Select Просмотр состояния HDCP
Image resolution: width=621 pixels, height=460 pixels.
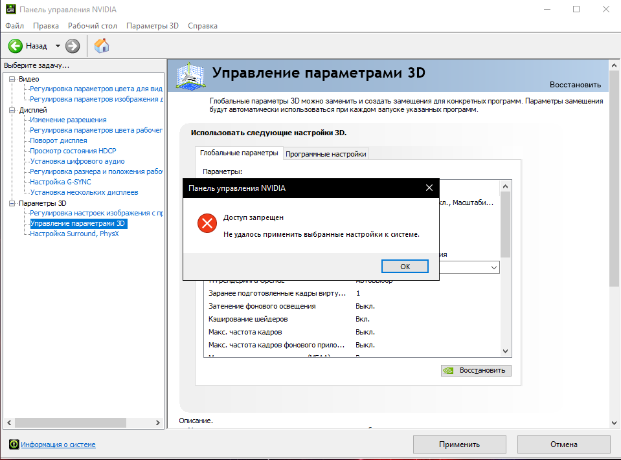[x=73, y=151]
